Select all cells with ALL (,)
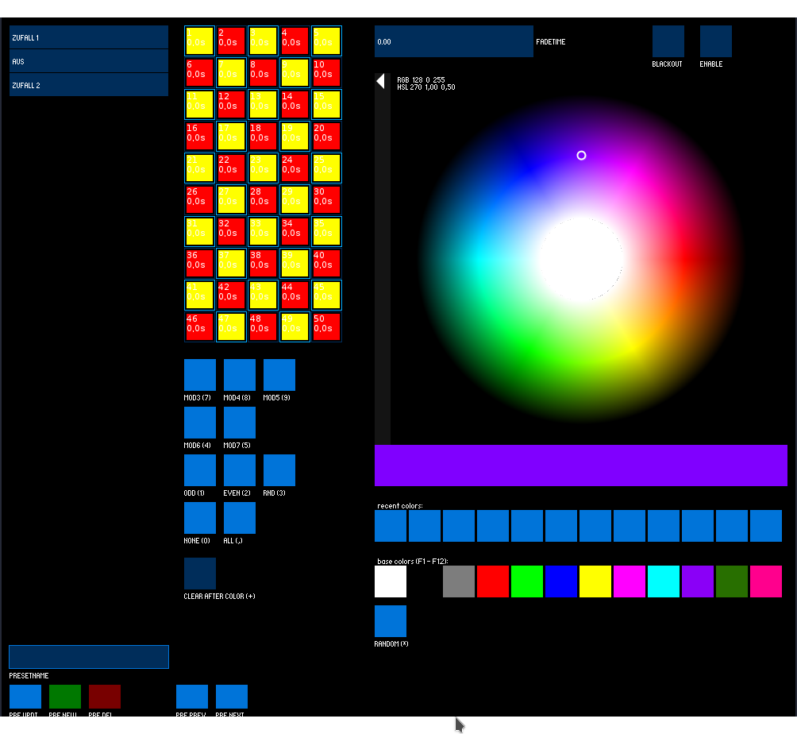 [240, 518]
